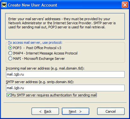Proceed with the Next button
The height and width of the screenshot is (119, 130).
[x=75, y=111]
